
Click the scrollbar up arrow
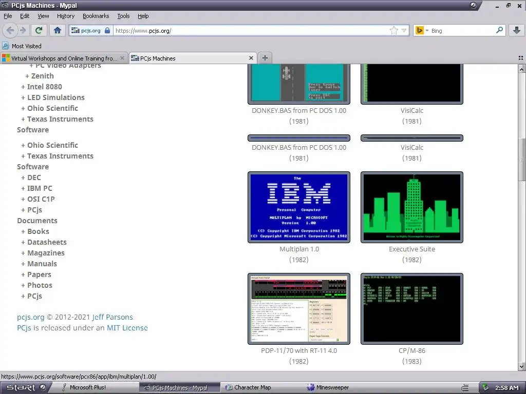click(x=522, y=69)
